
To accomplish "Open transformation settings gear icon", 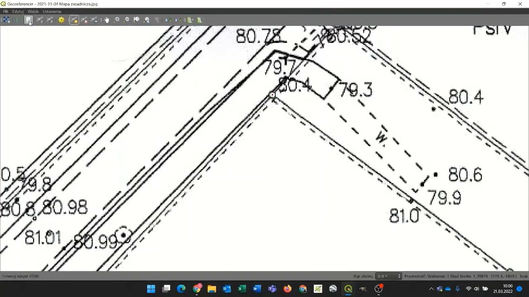I will [62, 20].
